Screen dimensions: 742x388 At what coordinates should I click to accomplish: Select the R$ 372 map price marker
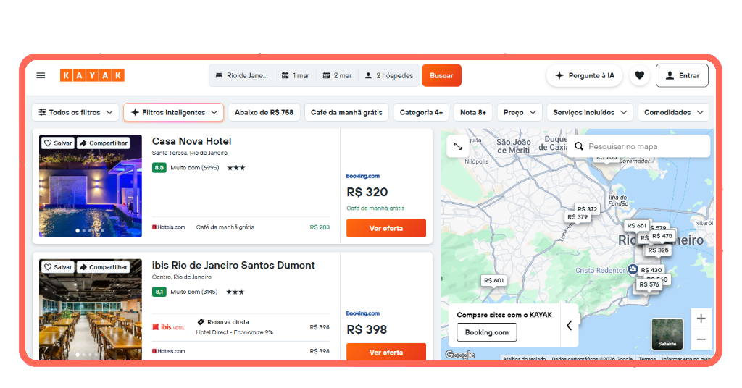tap(587, 209)
